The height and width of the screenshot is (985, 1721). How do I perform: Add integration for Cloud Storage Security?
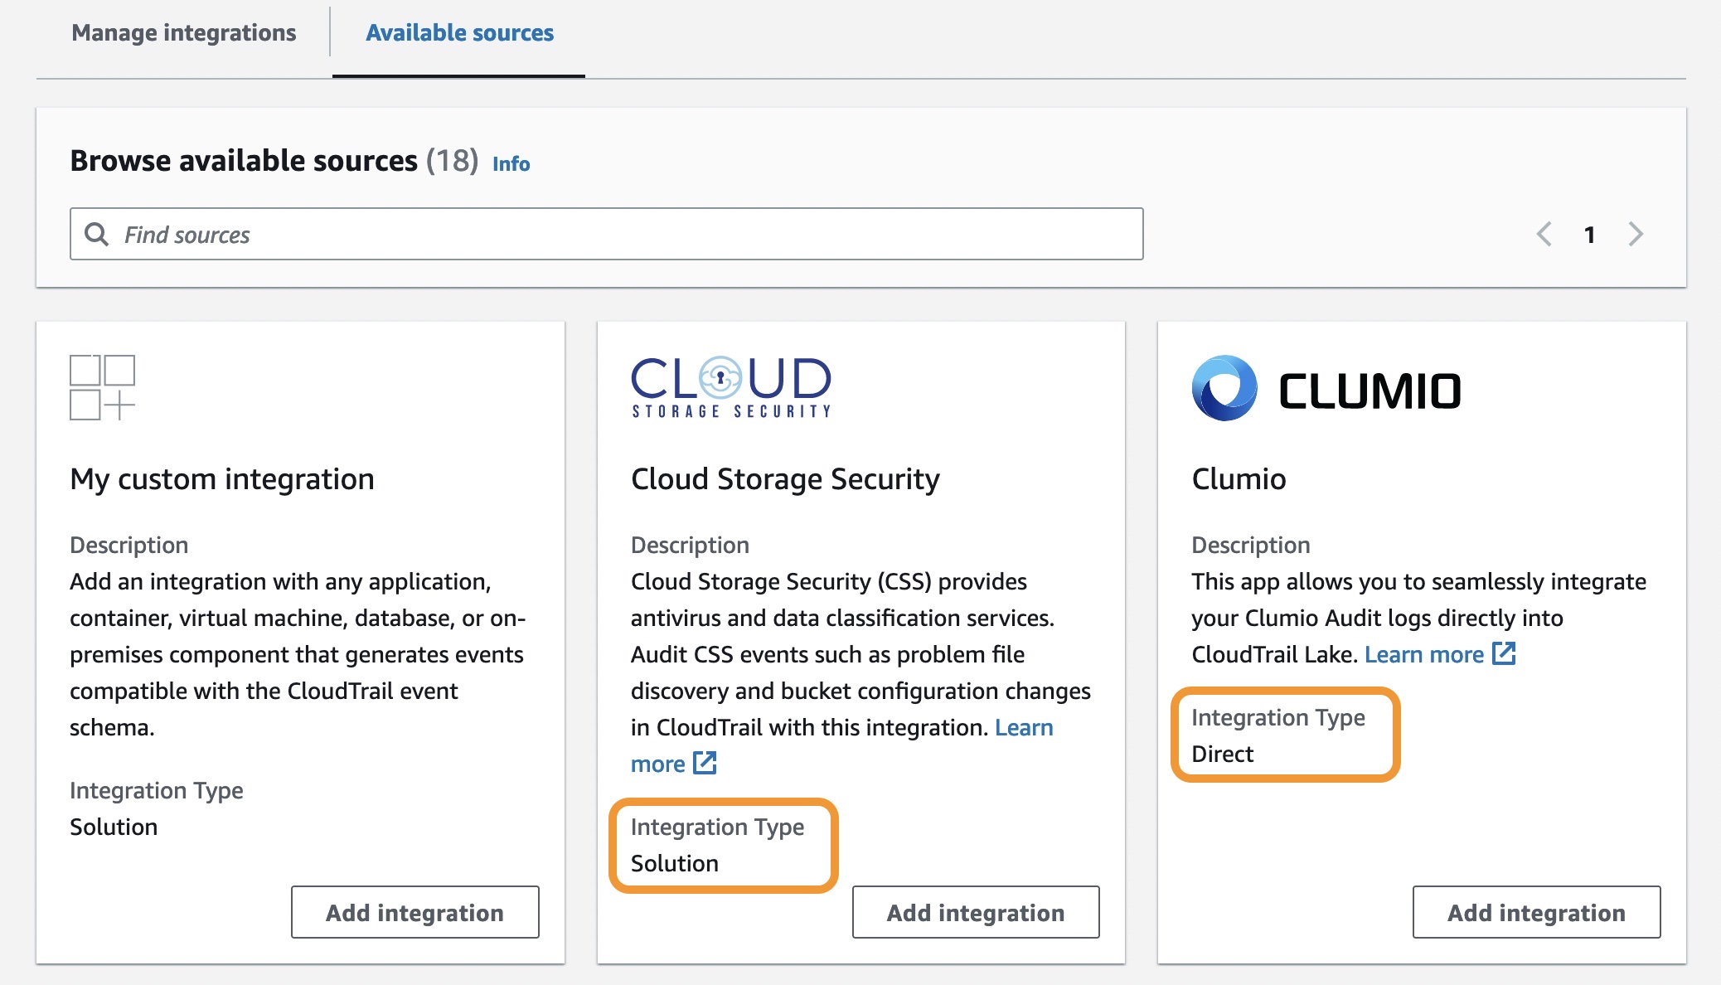[976, 912]
